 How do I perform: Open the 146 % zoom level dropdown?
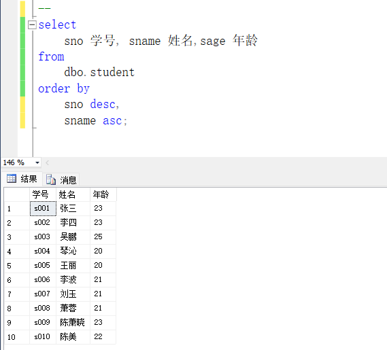pos(37,163)
